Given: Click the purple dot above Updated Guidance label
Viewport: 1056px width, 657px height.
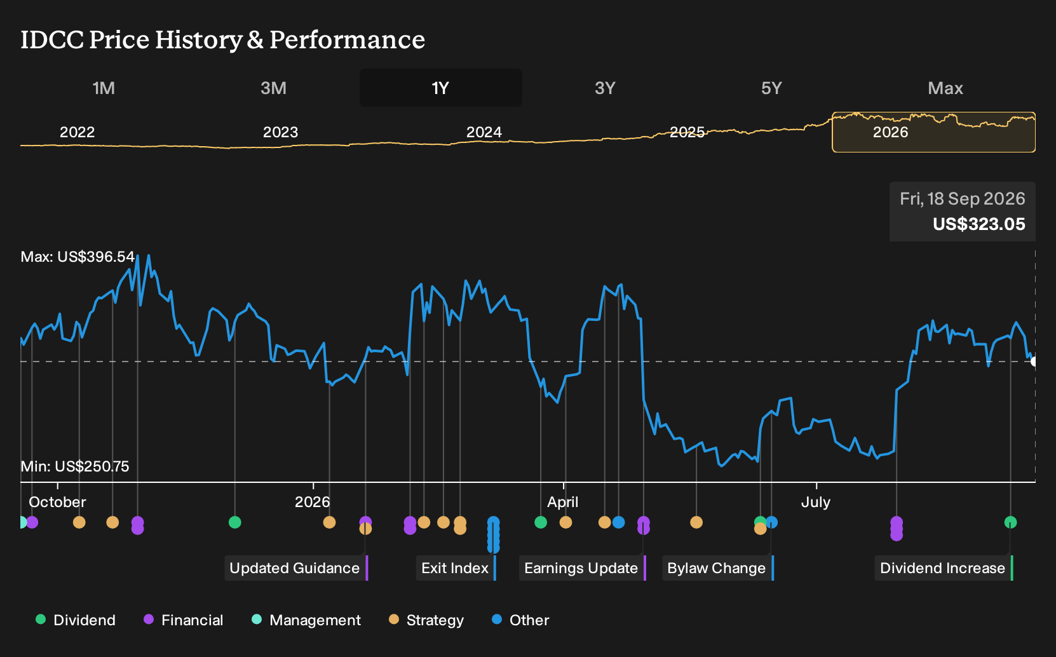Looking at the screenshot, I should (365, 522).
